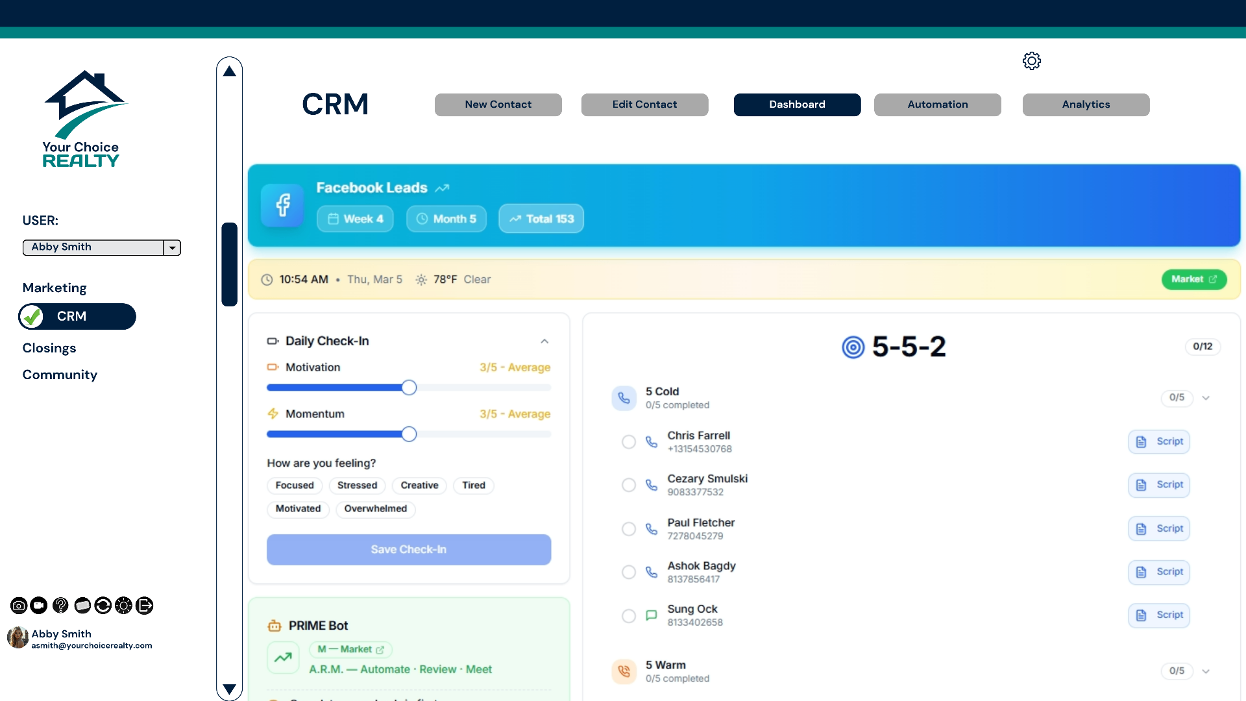Open Script for Ashok Bagdy
Viewport: 1246px width, 701px height.
[x=1159, y=572]
